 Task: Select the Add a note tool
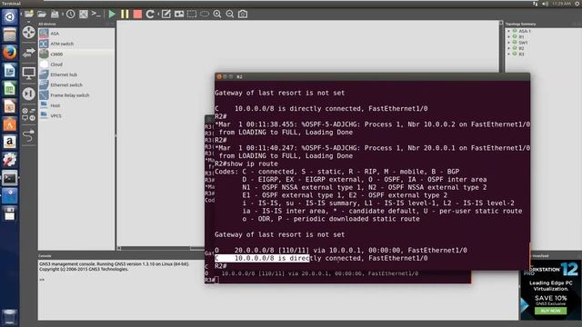(x=166, y=15)
